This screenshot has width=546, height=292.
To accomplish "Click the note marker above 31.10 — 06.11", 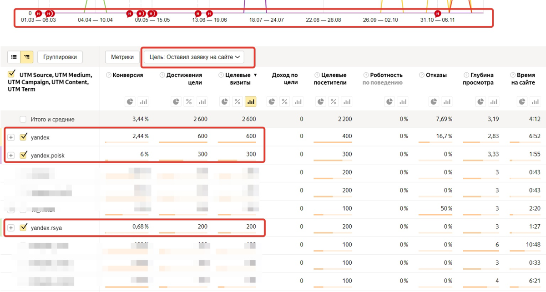I will pyautogui.click(x=438, y=13).
